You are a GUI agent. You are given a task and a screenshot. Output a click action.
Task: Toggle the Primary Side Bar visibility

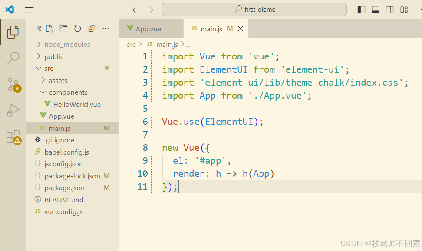point(361,9)
